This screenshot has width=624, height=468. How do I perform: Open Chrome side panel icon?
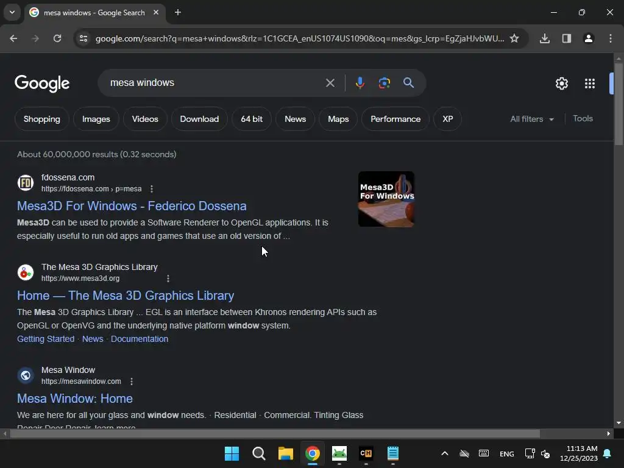[x=567, y=38]
